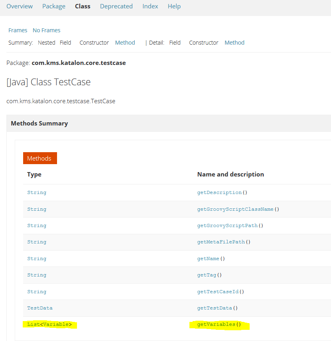Click the Constructor detail label
Screen dimensions: 331x341
pyautogui.click(x=204, y=43)
